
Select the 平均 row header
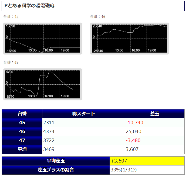pos(22,149)
